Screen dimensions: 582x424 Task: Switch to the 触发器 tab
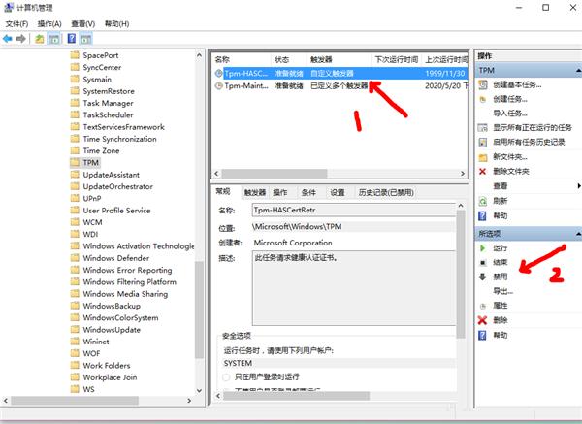[254, 193]
